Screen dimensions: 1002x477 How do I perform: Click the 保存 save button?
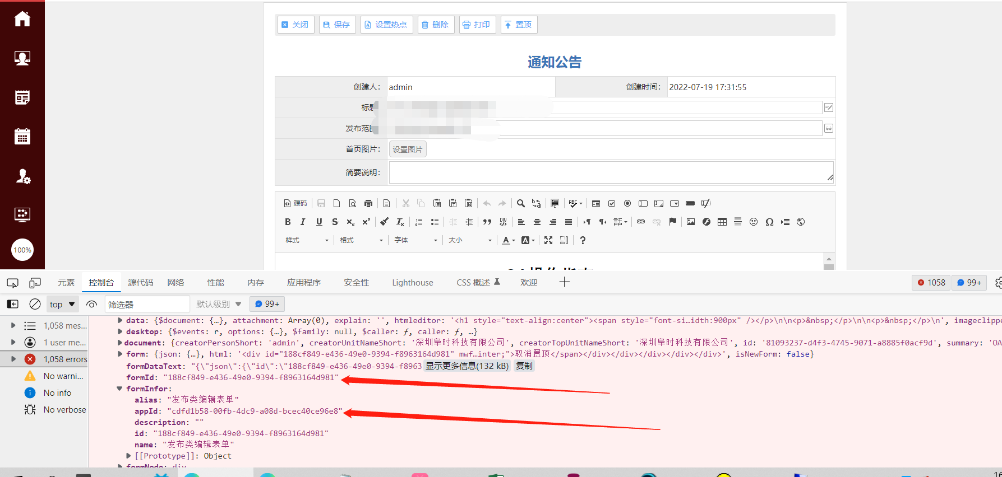pyautogui.click(x=337, y=25)
